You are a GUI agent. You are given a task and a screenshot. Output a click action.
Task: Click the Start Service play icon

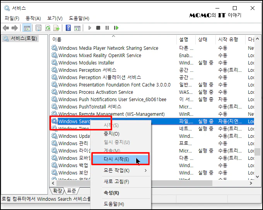90,28
